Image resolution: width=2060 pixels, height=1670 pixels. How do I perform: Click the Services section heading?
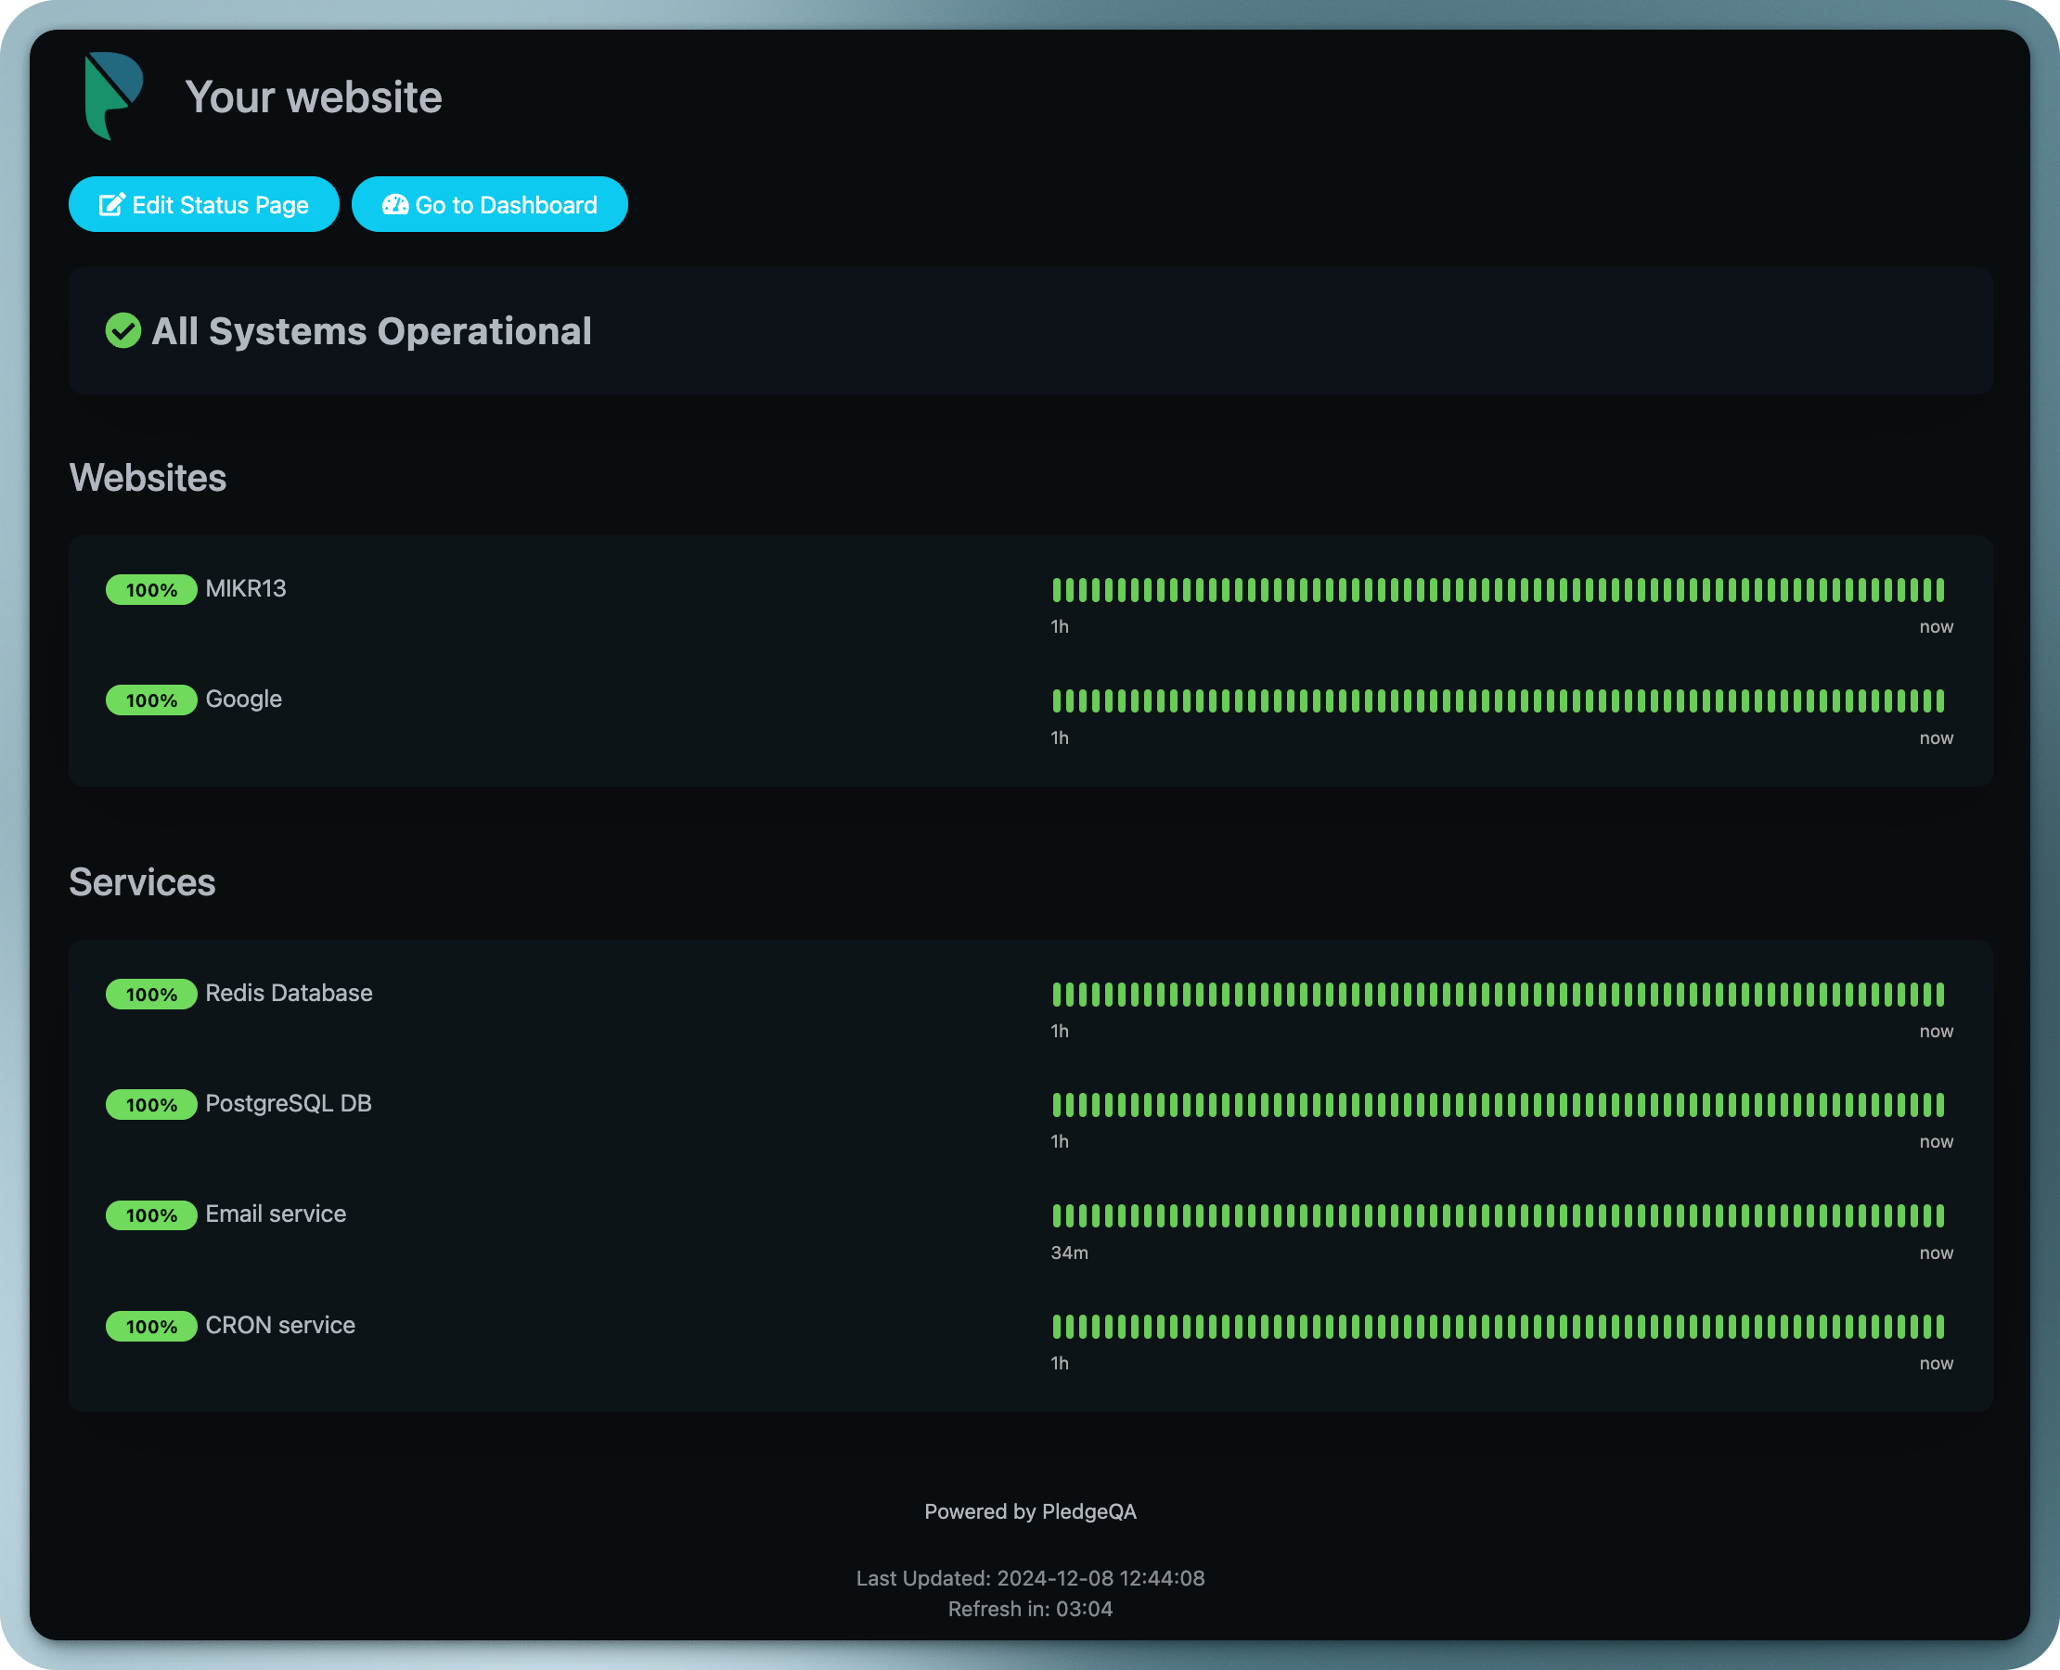tap(142, 883)
